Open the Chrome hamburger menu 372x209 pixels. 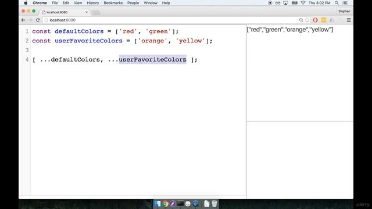[349, 20]
